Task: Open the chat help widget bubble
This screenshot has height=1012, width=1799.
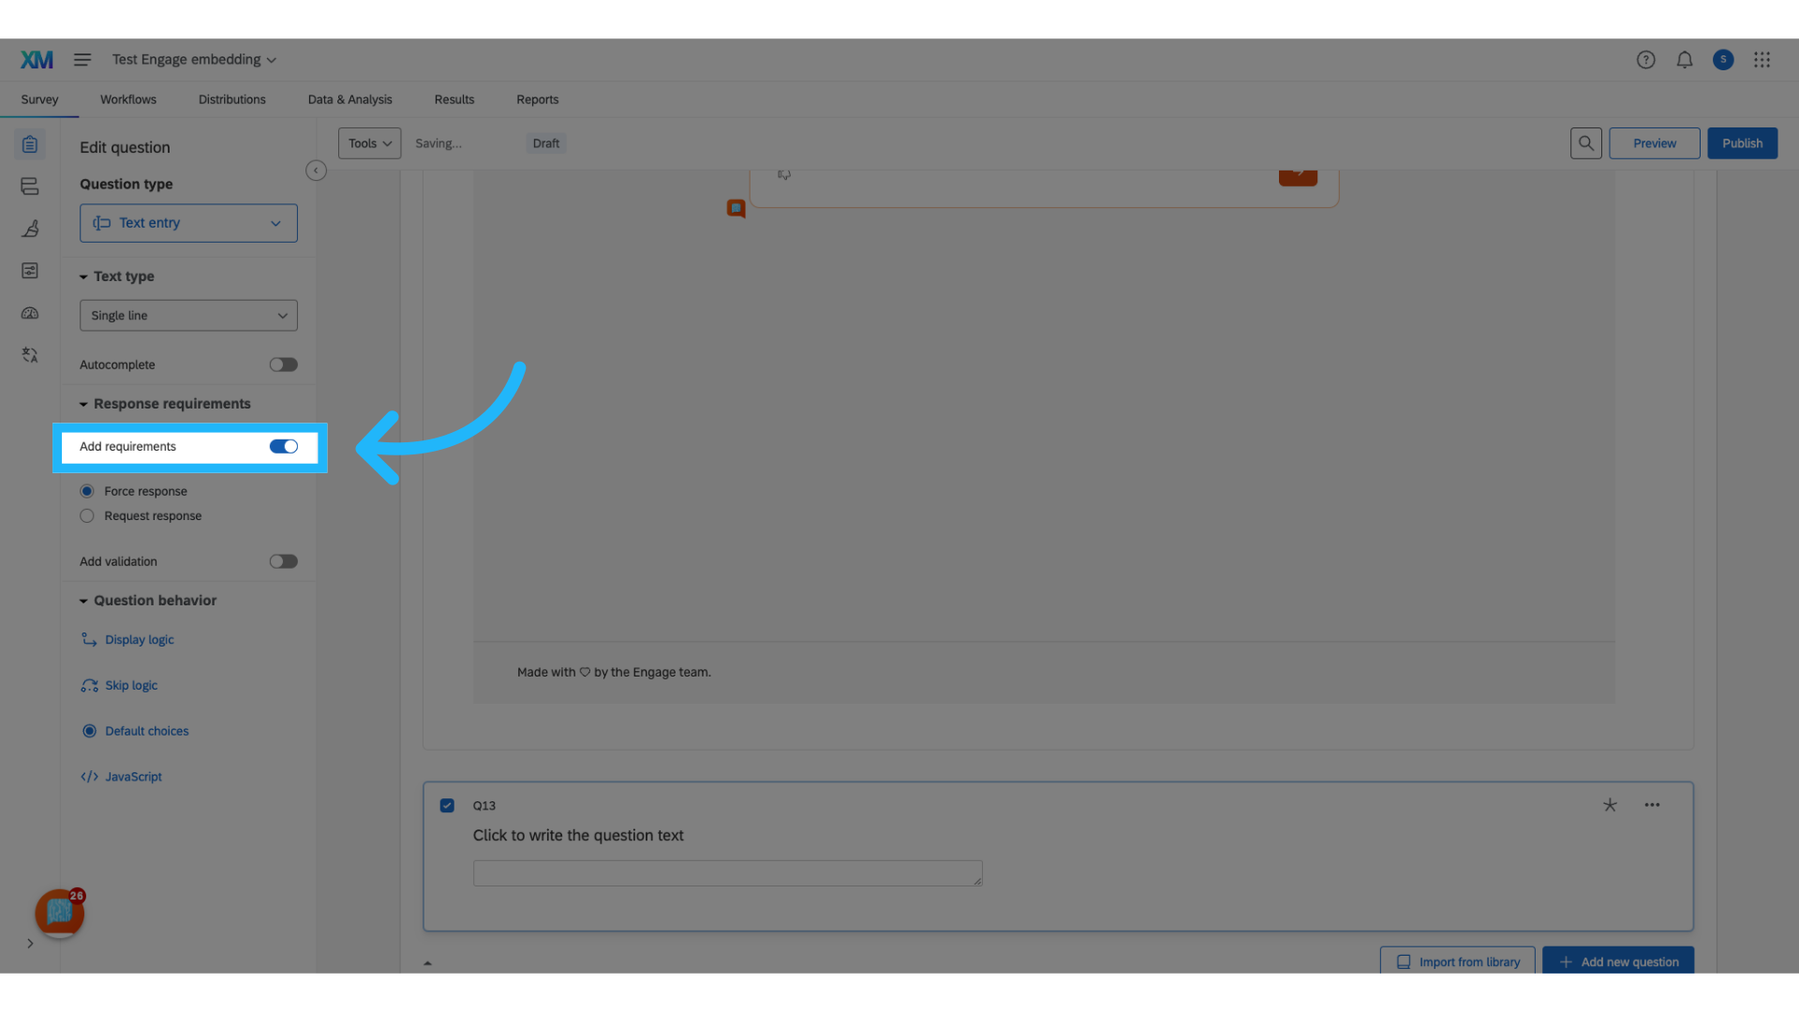Action: coord(59,913)
